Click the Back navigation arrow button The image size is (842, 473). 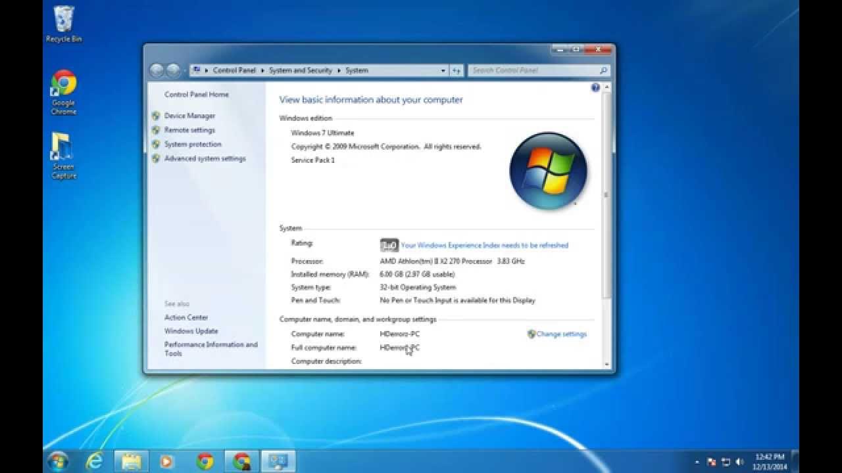coord(157,70)
